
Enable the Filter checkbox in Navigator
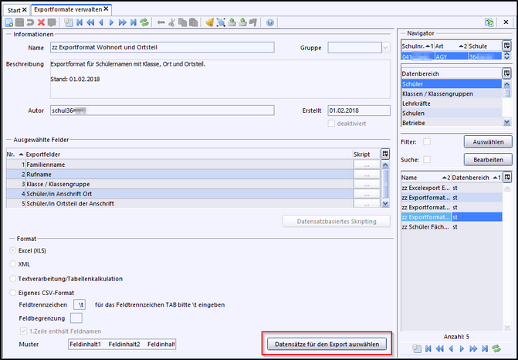point(427,142)
